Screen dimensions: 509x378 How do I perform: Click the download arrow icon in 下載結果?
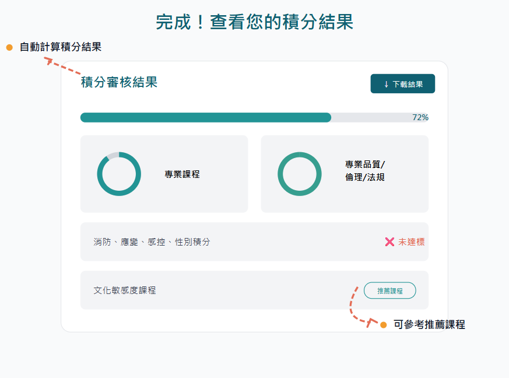pyautogui.click(x=386, y=84)
